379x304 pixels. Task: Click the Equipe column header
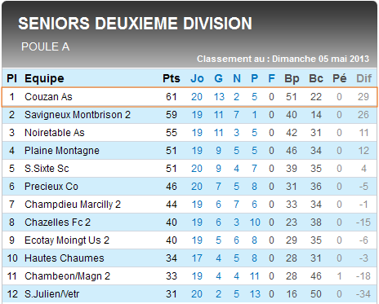click(x=44, y=78)
